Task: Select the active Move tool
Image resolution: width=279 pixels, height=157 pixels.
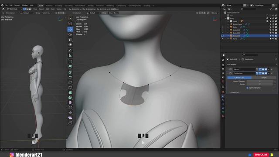Action: point(70,29)
